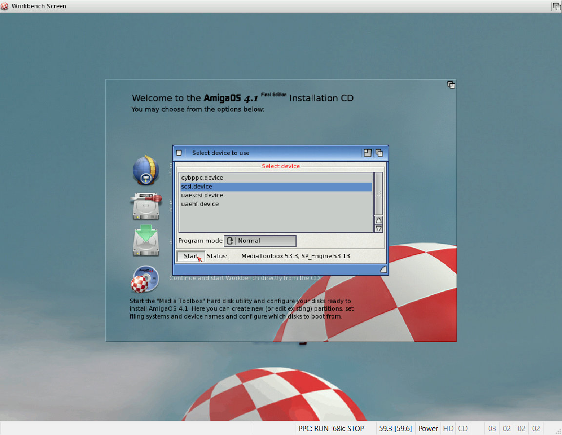Click the 03 drive indicator in status bar

click(x=492, y=429)
